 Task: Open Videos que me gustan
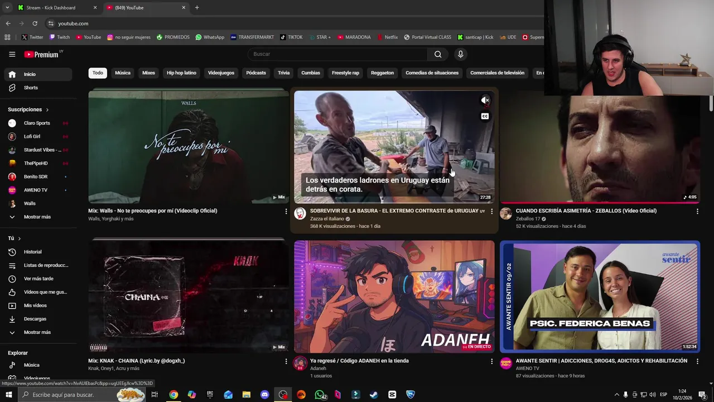click(38, 292)
